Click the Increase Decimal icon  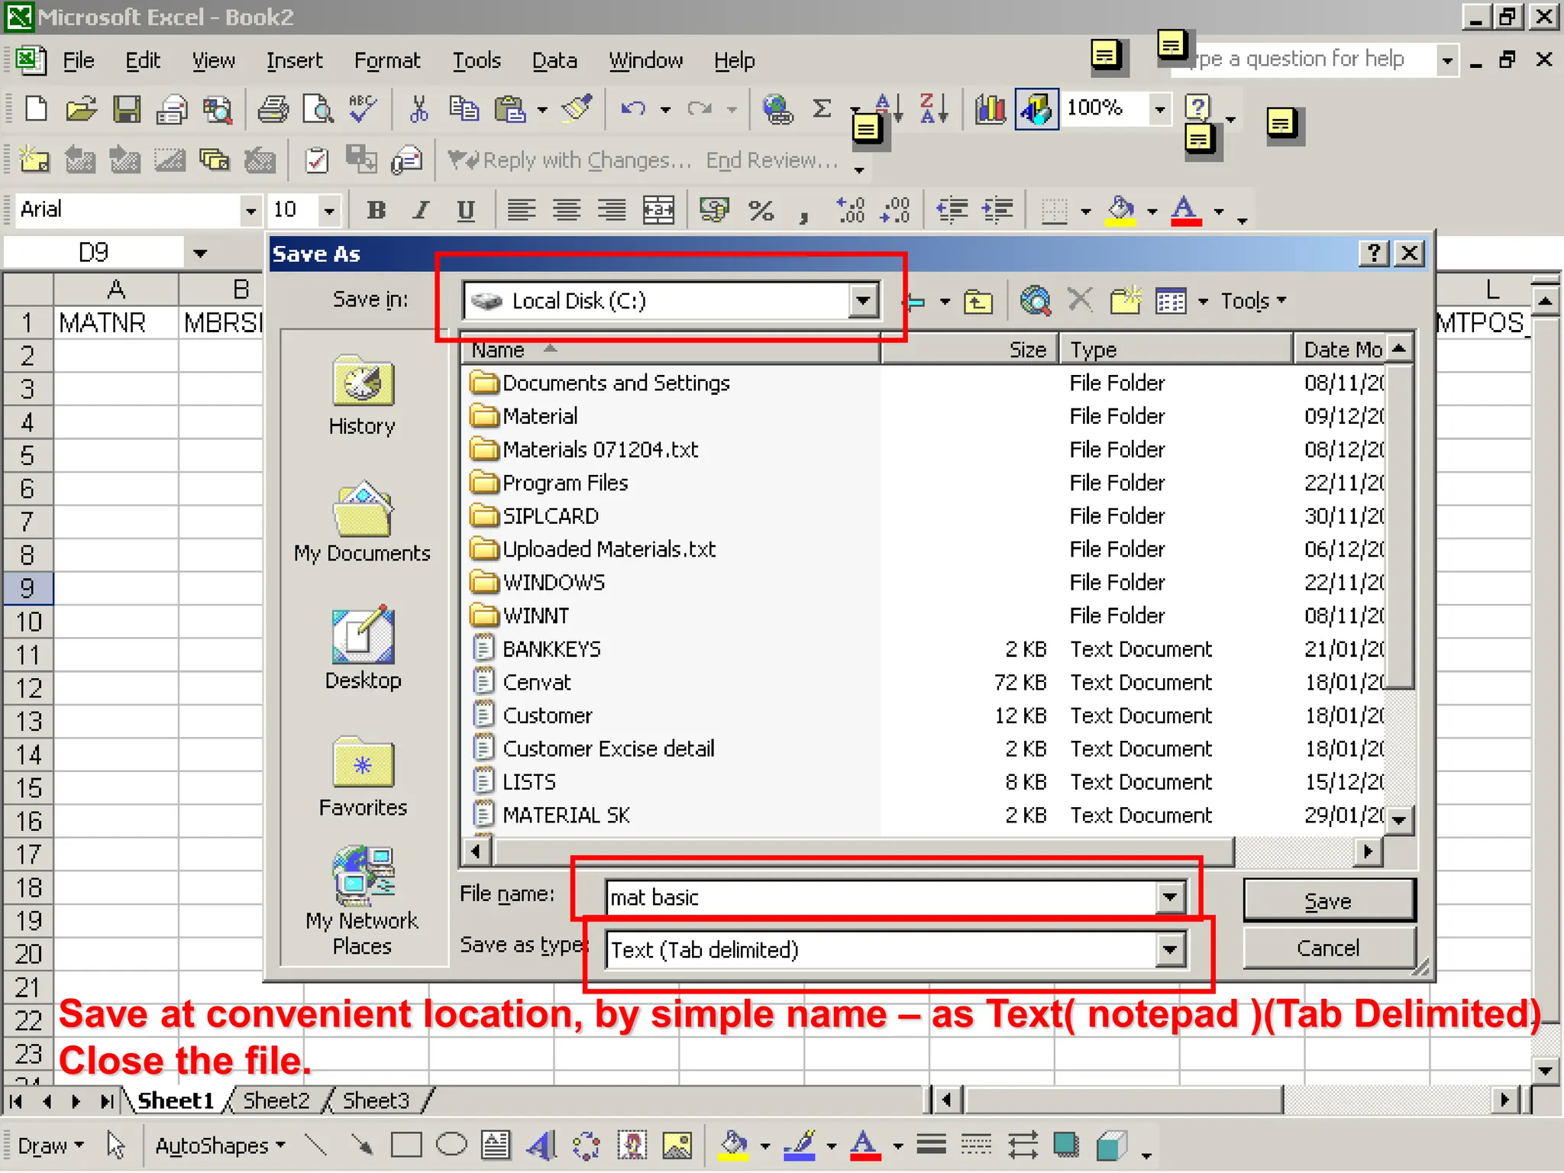pos(851,209)
